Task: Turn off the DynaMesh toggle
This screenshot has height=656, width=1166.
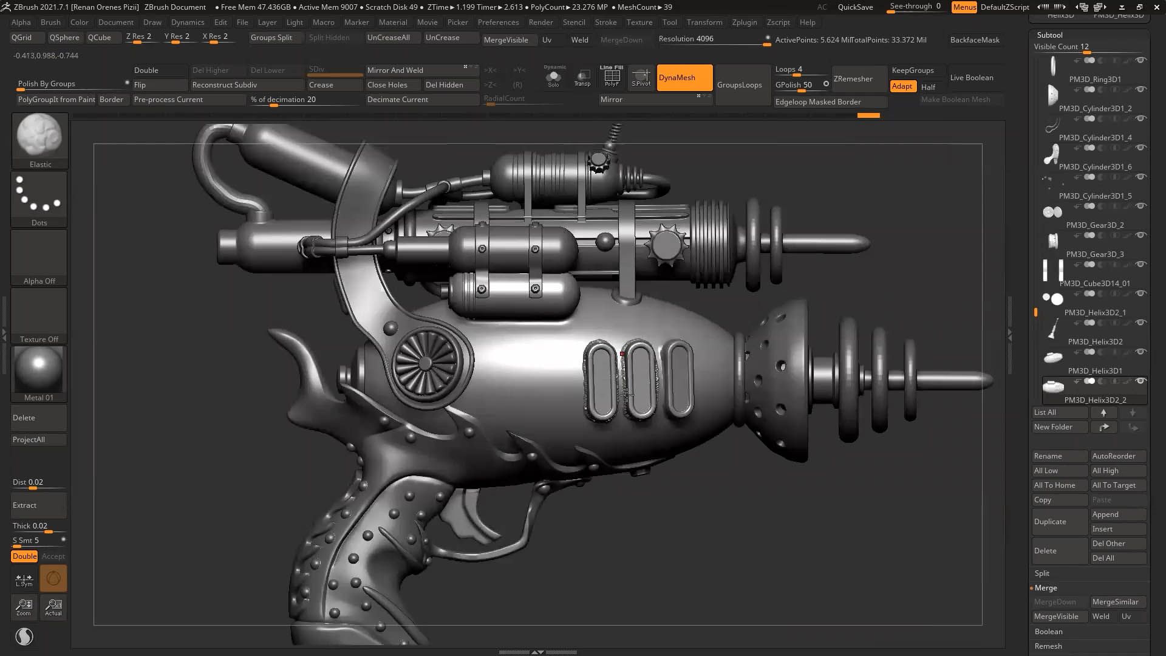Action: pos(684,78)
